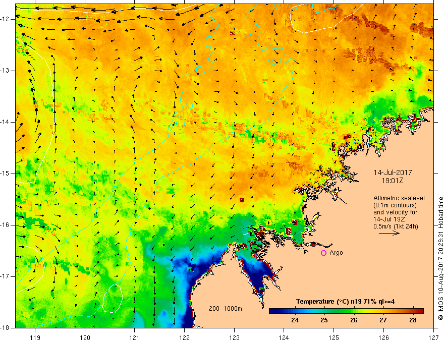This screenshot has width=444, height=343.
Task: Click the latitude axis label -16
Action: point(6,225)
